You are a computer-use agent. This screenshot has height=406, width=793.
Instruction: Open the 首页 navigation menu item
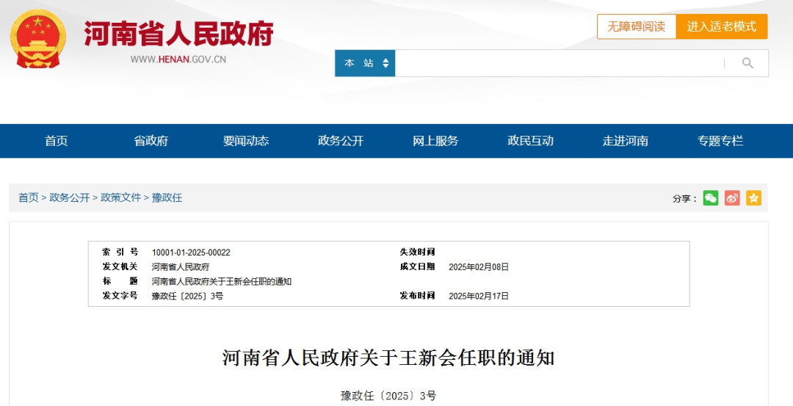[x=56, y=141]
